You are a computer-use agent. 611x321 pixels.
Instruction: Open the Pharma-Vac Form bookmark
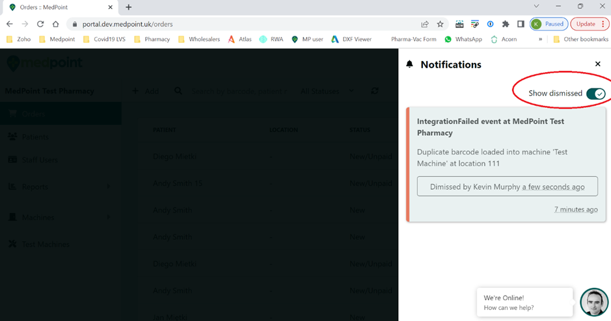pos(413,39)
